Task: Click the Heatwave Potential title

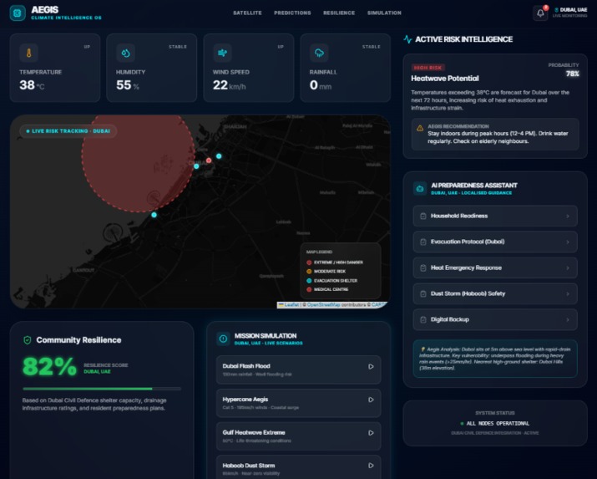Action: pos(445,79)
